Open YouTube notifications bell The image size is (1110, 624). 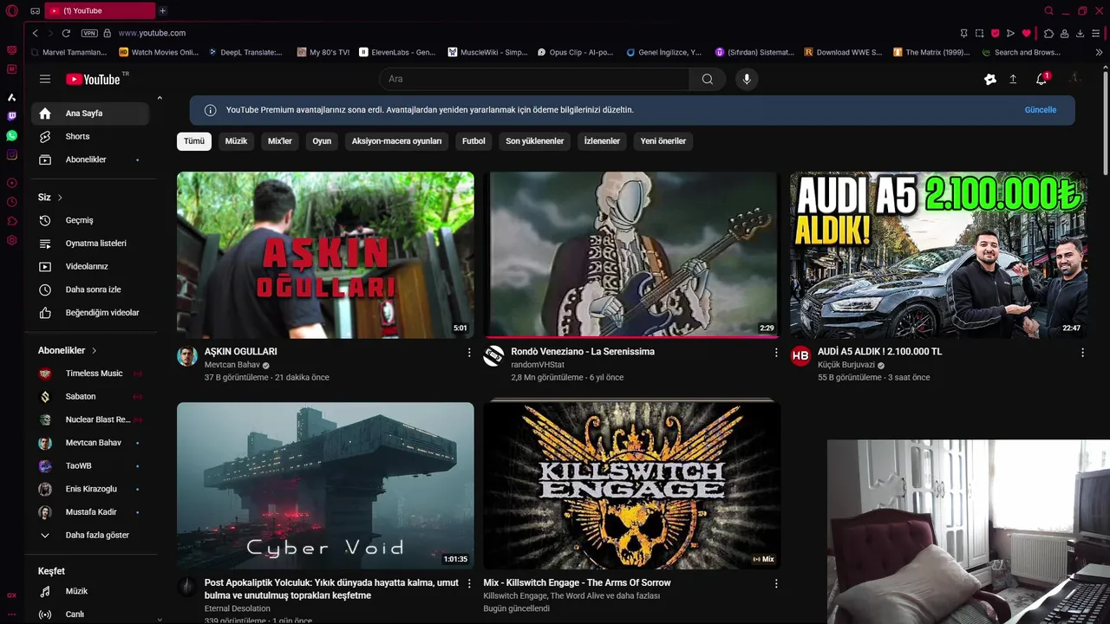pyautogui.click(x=1041, y=79)
